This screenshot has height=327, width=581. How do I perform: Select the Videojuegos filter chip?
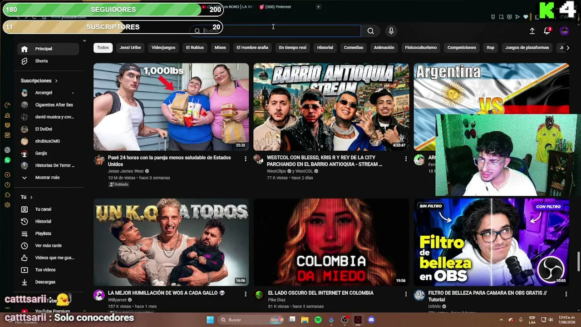point(163,48)
